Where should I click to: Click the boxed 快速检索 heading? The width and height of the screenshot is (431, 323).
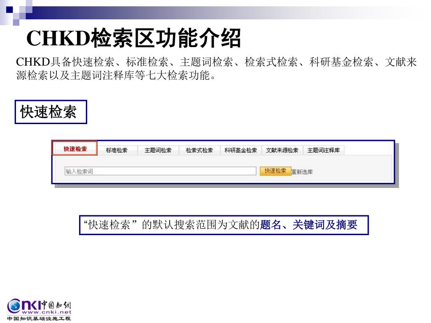[x=51, y=112]
